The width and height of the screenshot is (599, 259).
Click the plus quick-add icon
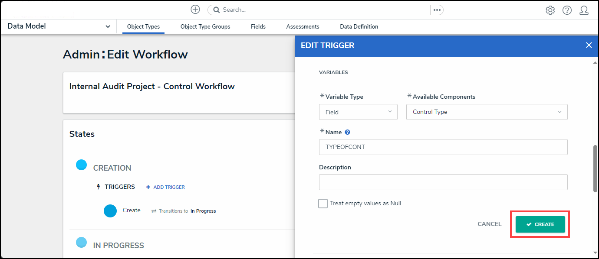click(x=195, y=10)
